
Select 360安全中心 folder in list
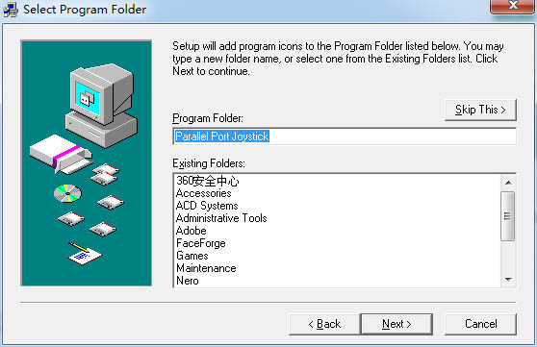pyautogui.click(x=208, y=181)
